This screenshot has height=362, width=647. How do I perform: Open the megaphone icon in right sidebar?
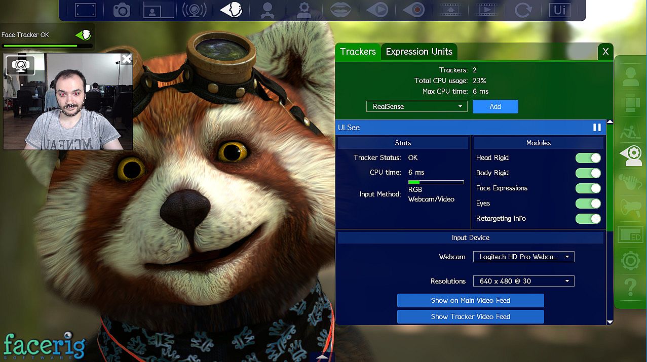tap(631, 209)
